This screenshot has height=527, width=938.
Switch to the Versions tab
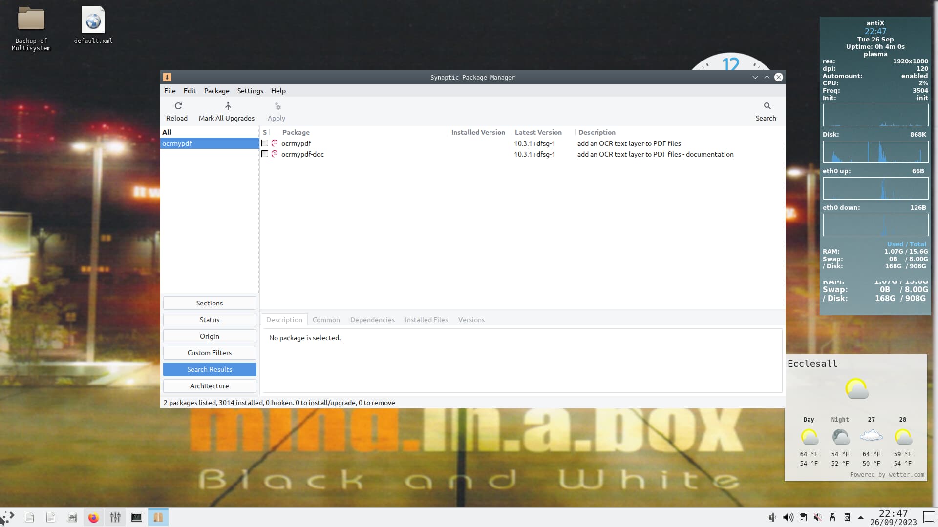point(471,320)
